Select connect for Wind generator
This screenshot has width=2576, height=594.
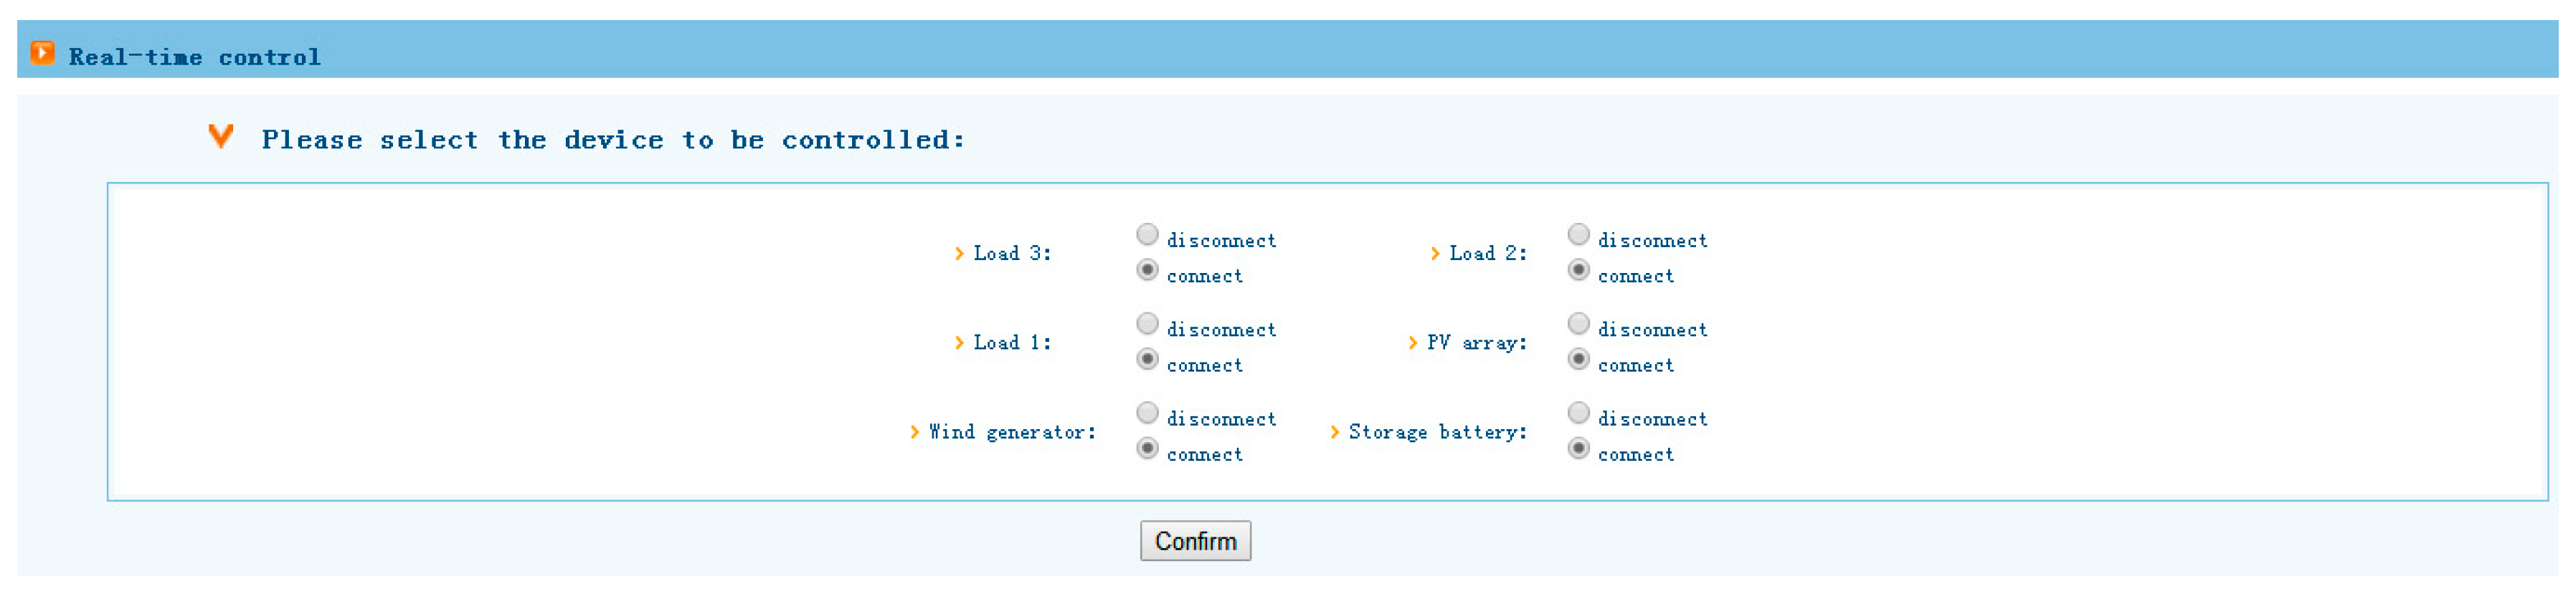pyautogui.click(x=1147, y=449)
